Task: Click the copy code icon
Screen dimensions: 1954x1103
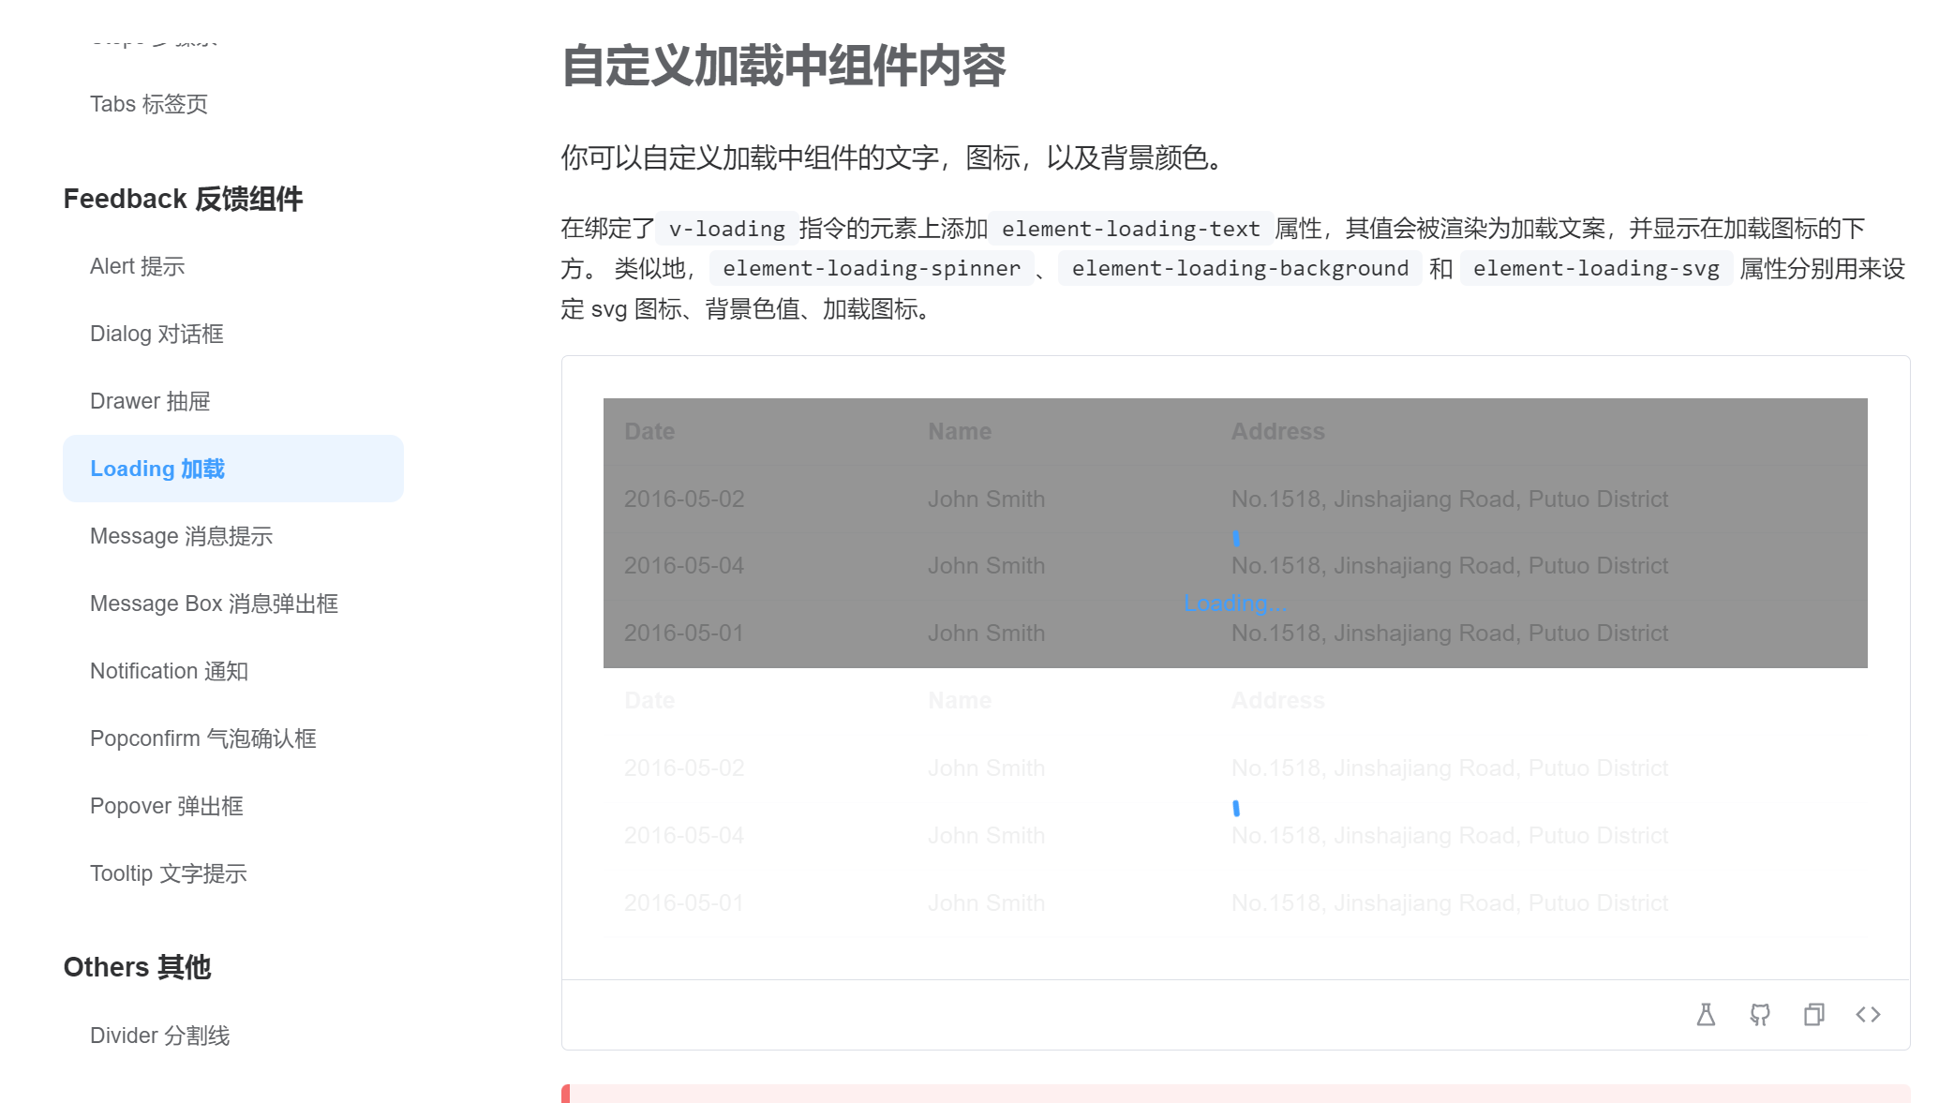Action: coord(1814,1014)
